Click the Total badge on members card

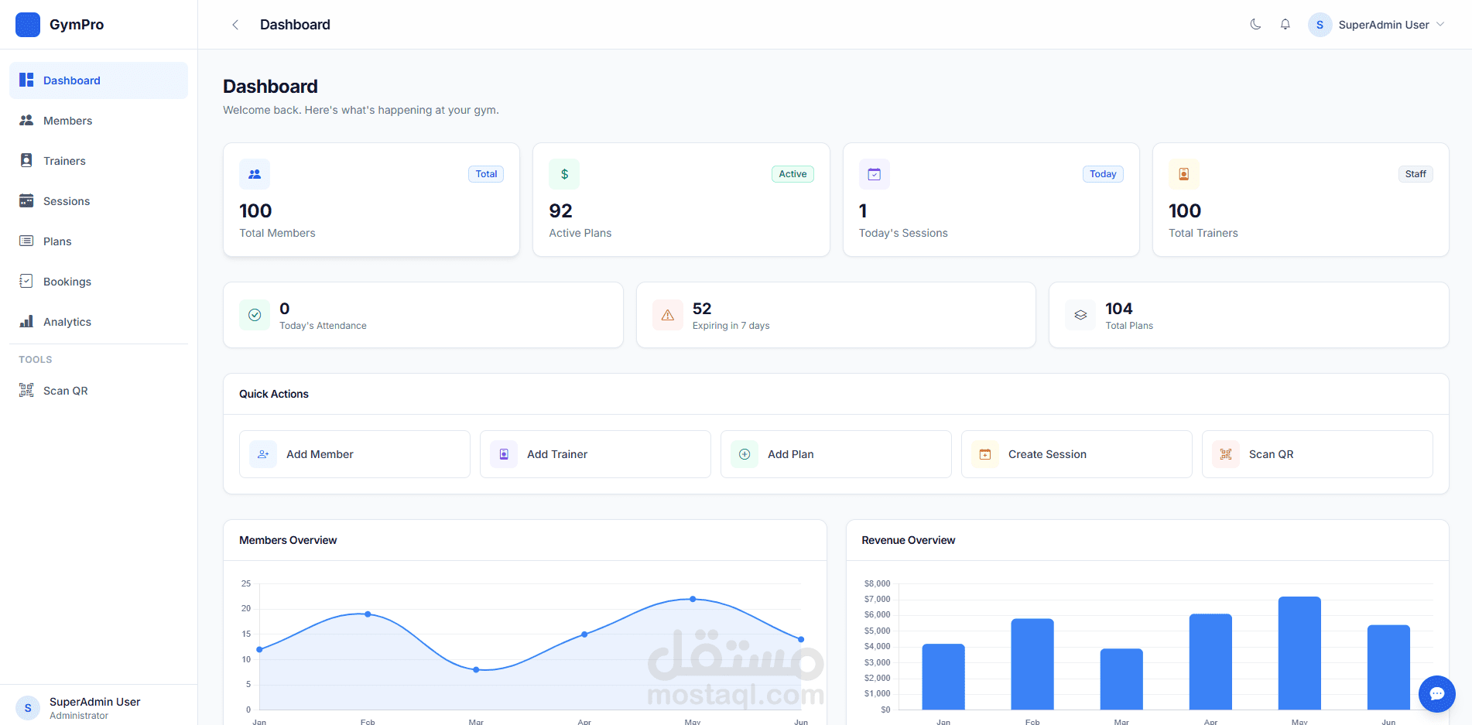[486, 174]
